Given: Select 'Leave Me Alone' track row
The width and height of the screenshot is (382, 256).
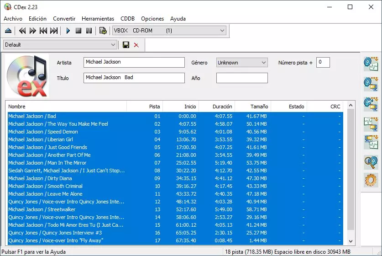Looking at the screenshot, I should 175,194.
